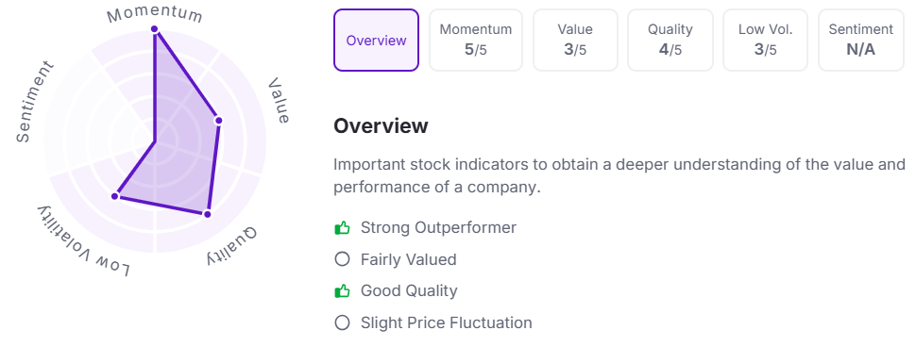Click the Momentum data point on radar chart
The image size is (916, 347).
click(154, 28)
